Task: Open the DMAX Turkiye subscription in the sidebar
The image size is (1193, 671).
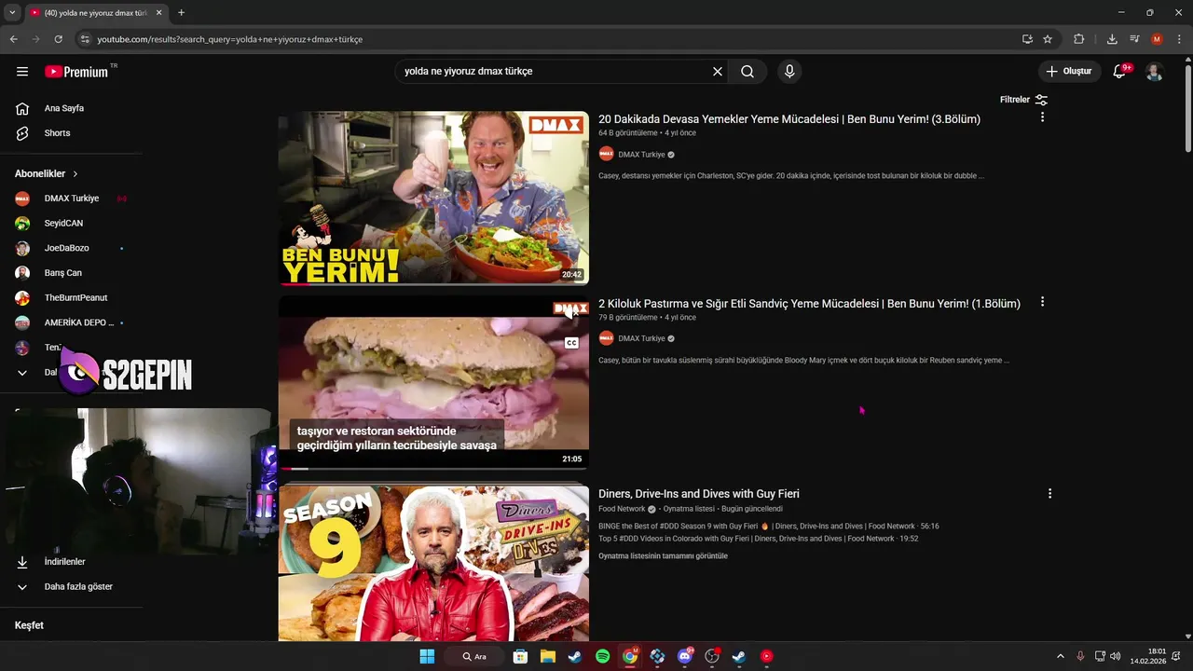Action: [71, 199]
